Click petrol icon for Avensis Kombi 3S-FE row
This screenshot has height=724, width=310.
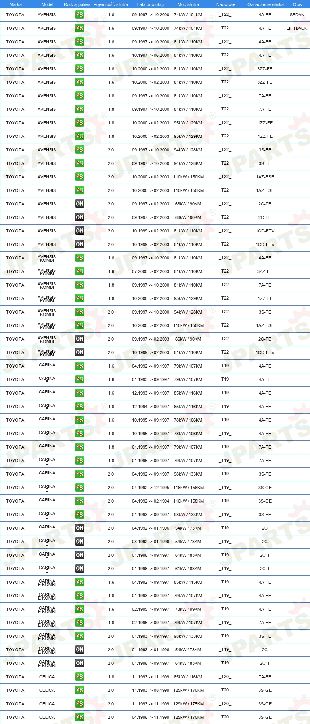80,312
